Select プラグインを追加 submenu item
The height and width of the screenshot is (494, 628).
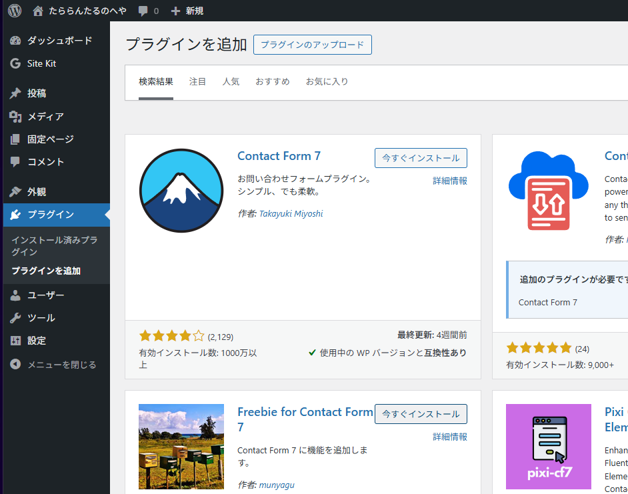pyautogui.click(x=46, y=271)
